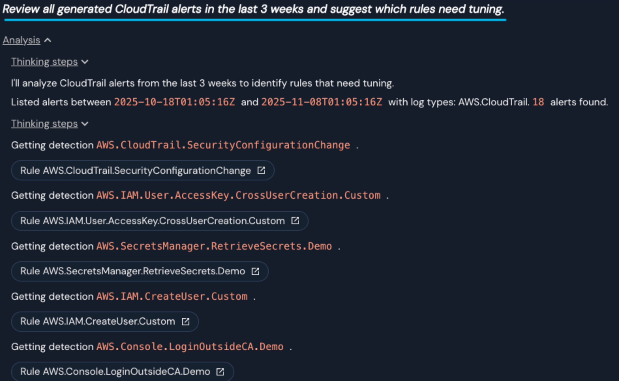Click the end timestamp 2025-11-08T01:05:16Z
619x381 pixels.
(322, 102)
